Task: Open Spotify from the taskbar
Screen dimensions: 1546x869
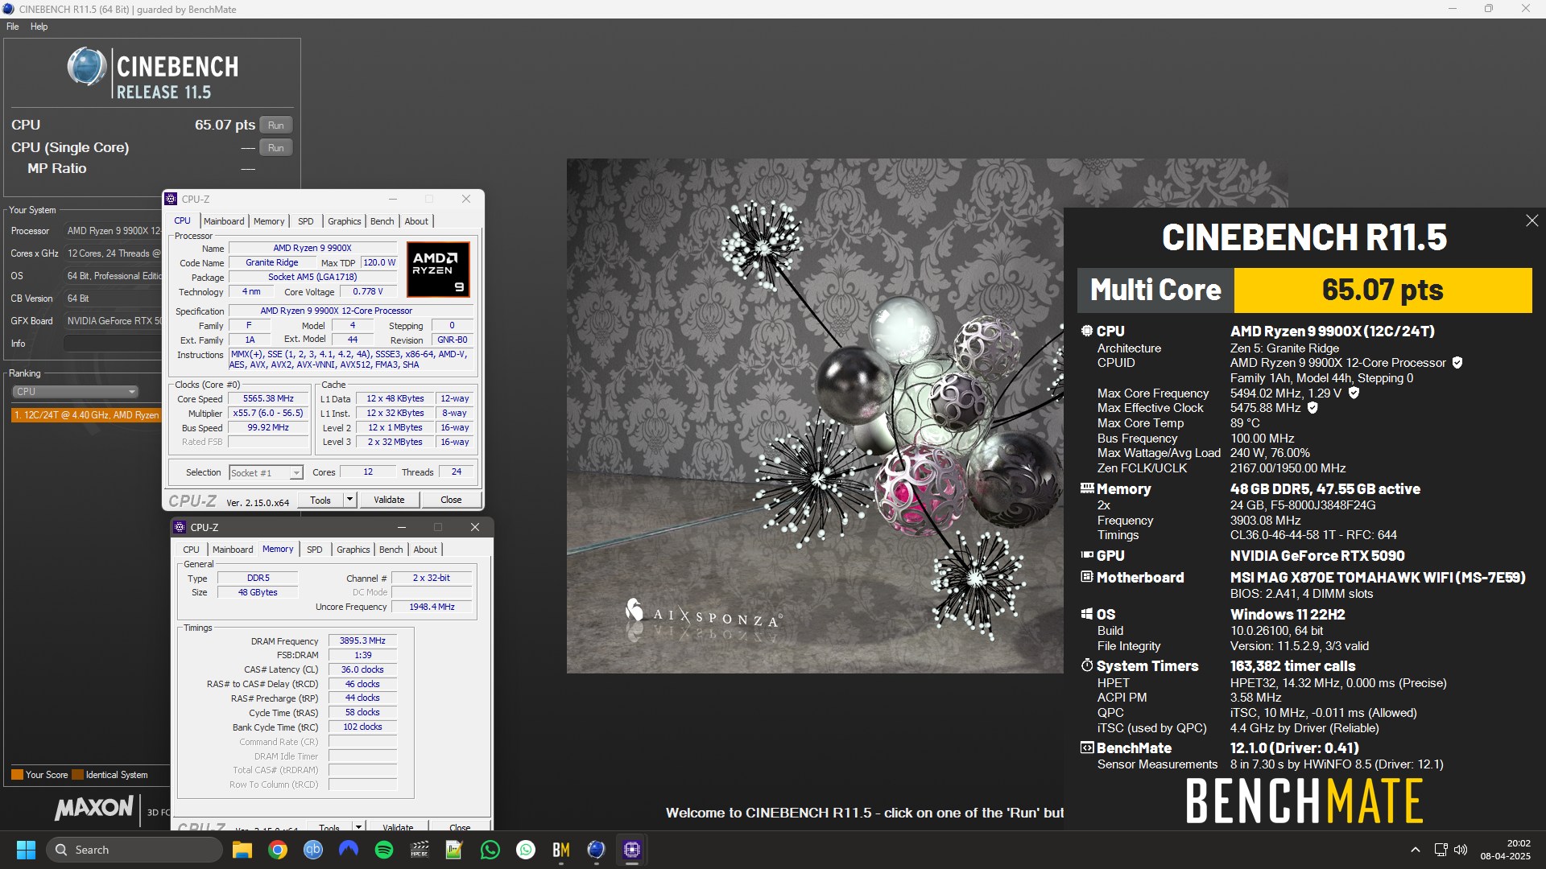Action: click(x=384, y=850)
